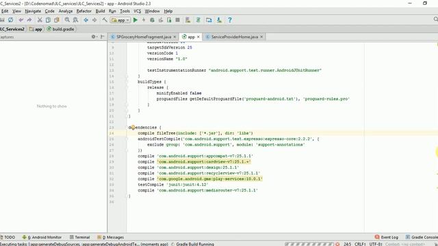The image size is (438, 246).
Task: Open the Edit menu
Action: click(5, 11)
